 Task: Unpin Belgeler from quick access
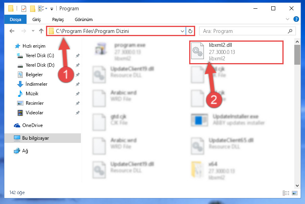tap(78, 75)
